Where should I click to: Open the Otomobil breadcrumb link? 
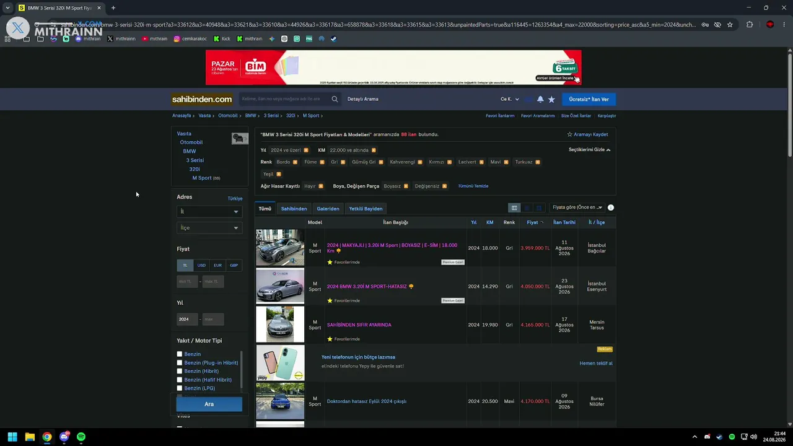[x=227, y=116]
